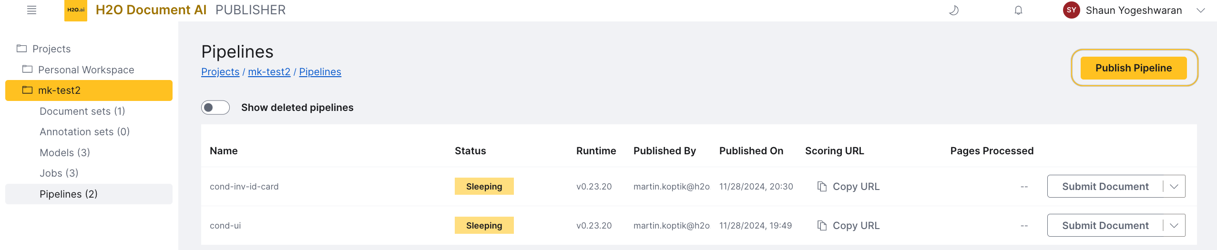This screenshot has height=250, width=1217.
Task: Select mk-test2 project in sidebar
Action: coord(89,90)
